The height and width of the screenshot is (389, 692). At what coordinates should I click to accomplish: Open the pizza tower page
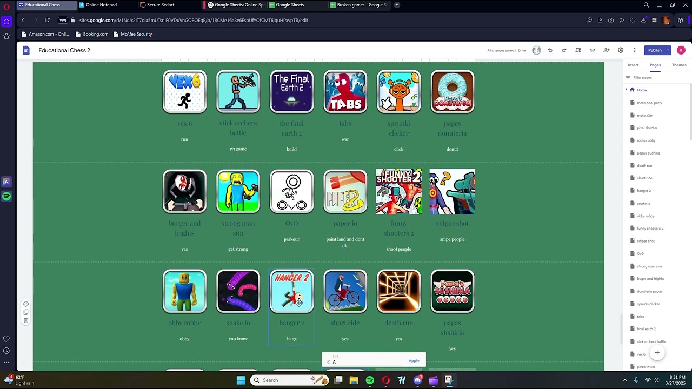pyautogui.click(x=646, y=367)
